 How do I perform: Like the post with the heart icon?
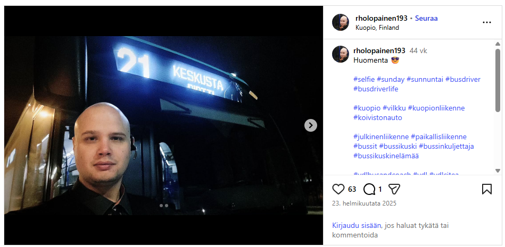(x=338, y=189)
